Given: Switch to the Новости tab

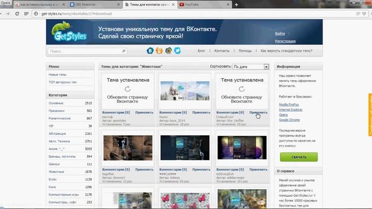Looking at the screenshot, I should [x=95, y=5].
